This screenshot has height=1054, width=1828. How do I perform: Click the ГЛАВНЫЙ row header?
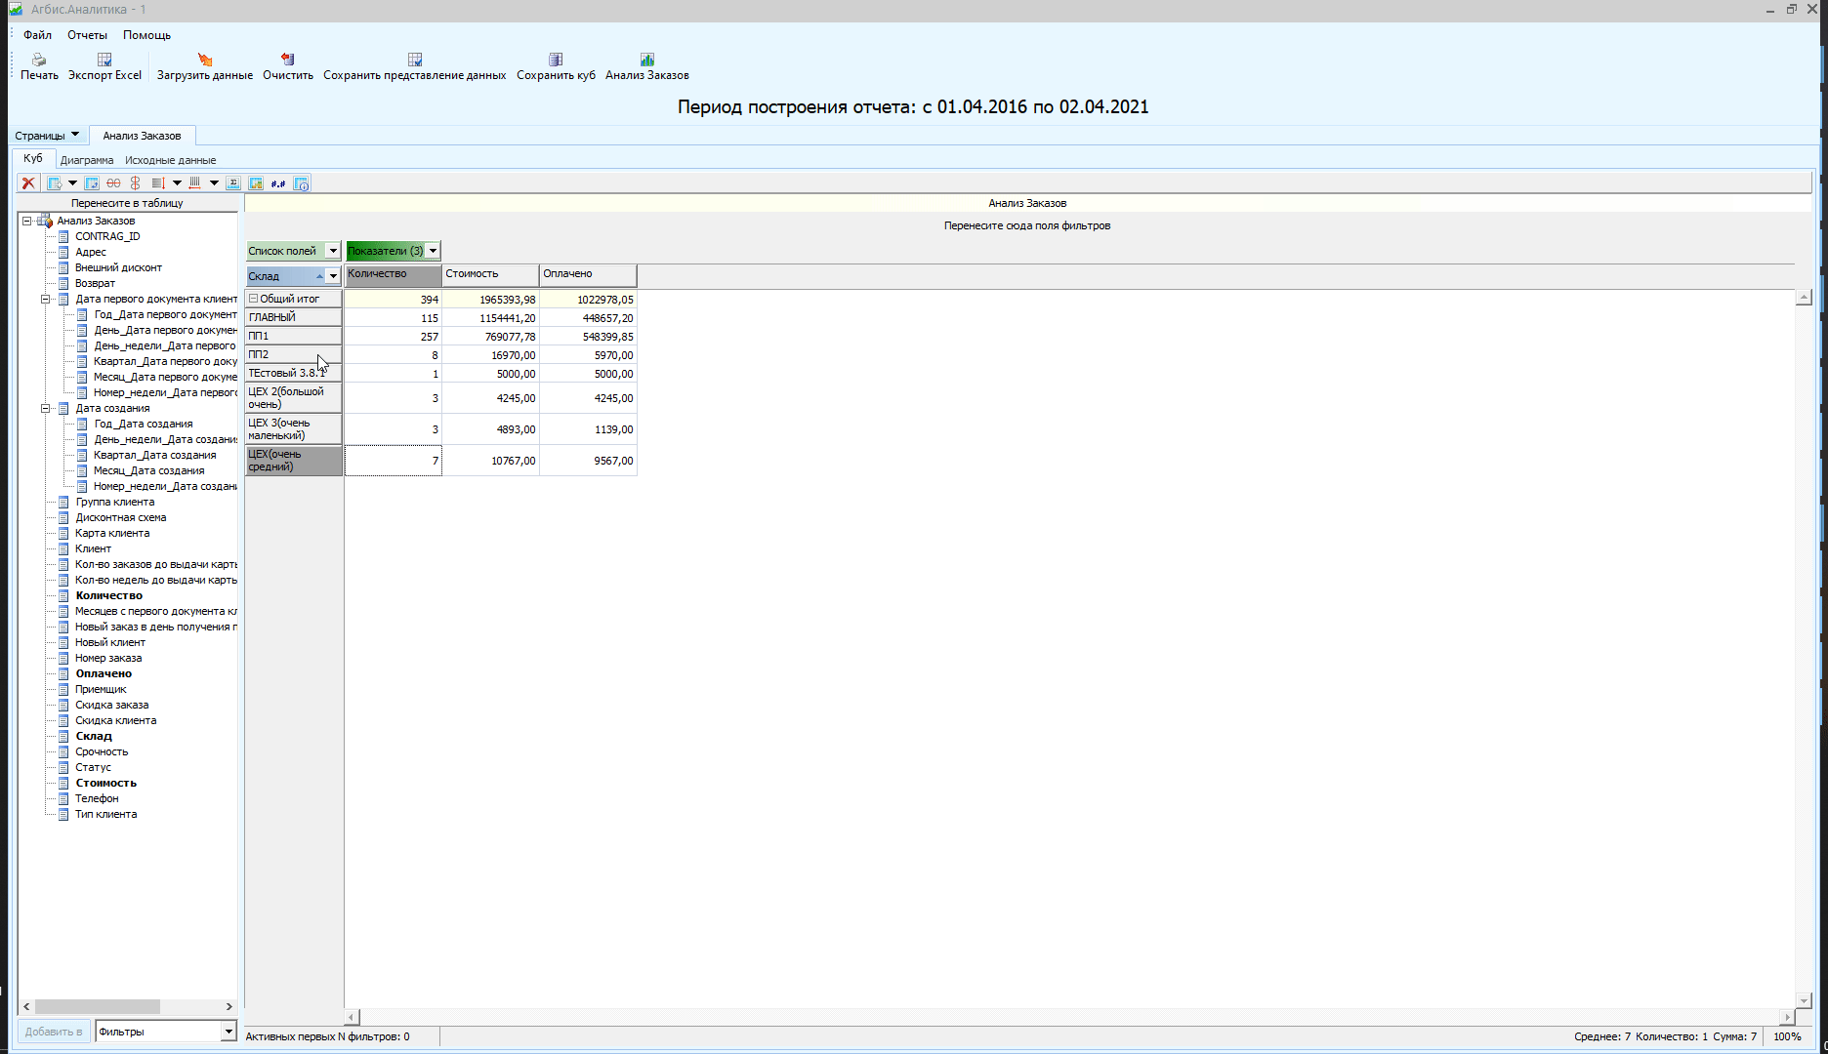click(x=294, y=317)
